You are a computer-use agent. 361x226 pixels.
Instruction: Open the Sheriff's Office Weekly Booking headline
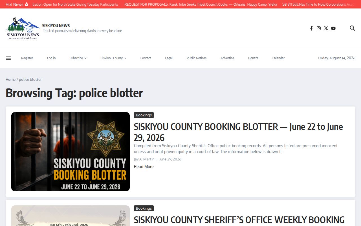coord(239,220)
